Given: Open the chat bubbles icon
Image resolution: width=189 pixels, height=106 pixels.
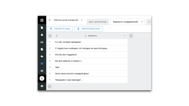Looking at the screenshot, I should tap(42, 57).
